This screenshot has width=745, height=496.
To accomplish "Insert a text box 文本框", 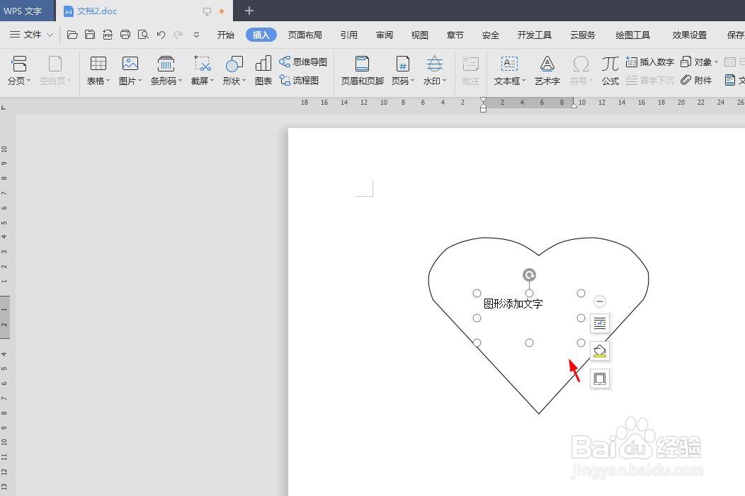I will pos(509,70).
